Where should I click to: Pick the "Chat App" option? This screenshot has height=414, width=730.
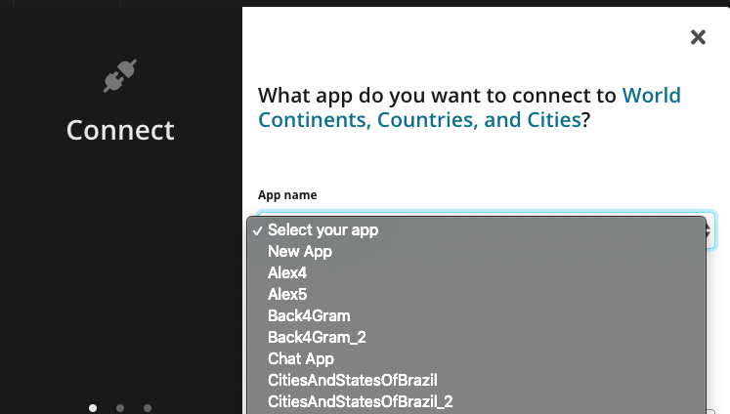pos(477,358)
